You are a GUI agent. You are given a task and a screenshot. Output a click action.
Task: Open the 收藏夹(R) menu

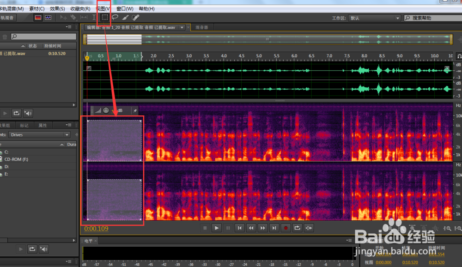80,9
